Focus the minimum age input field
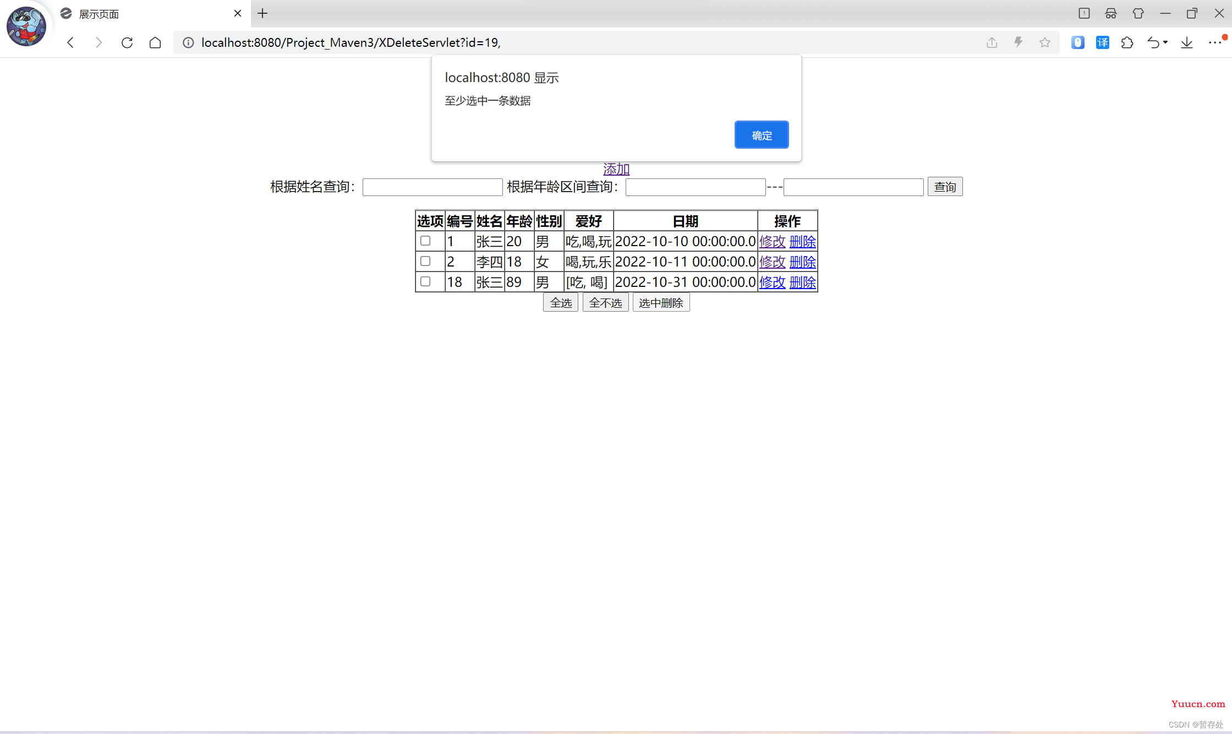1232x734 pixels. pyautogui.click(x=696, y=187)
